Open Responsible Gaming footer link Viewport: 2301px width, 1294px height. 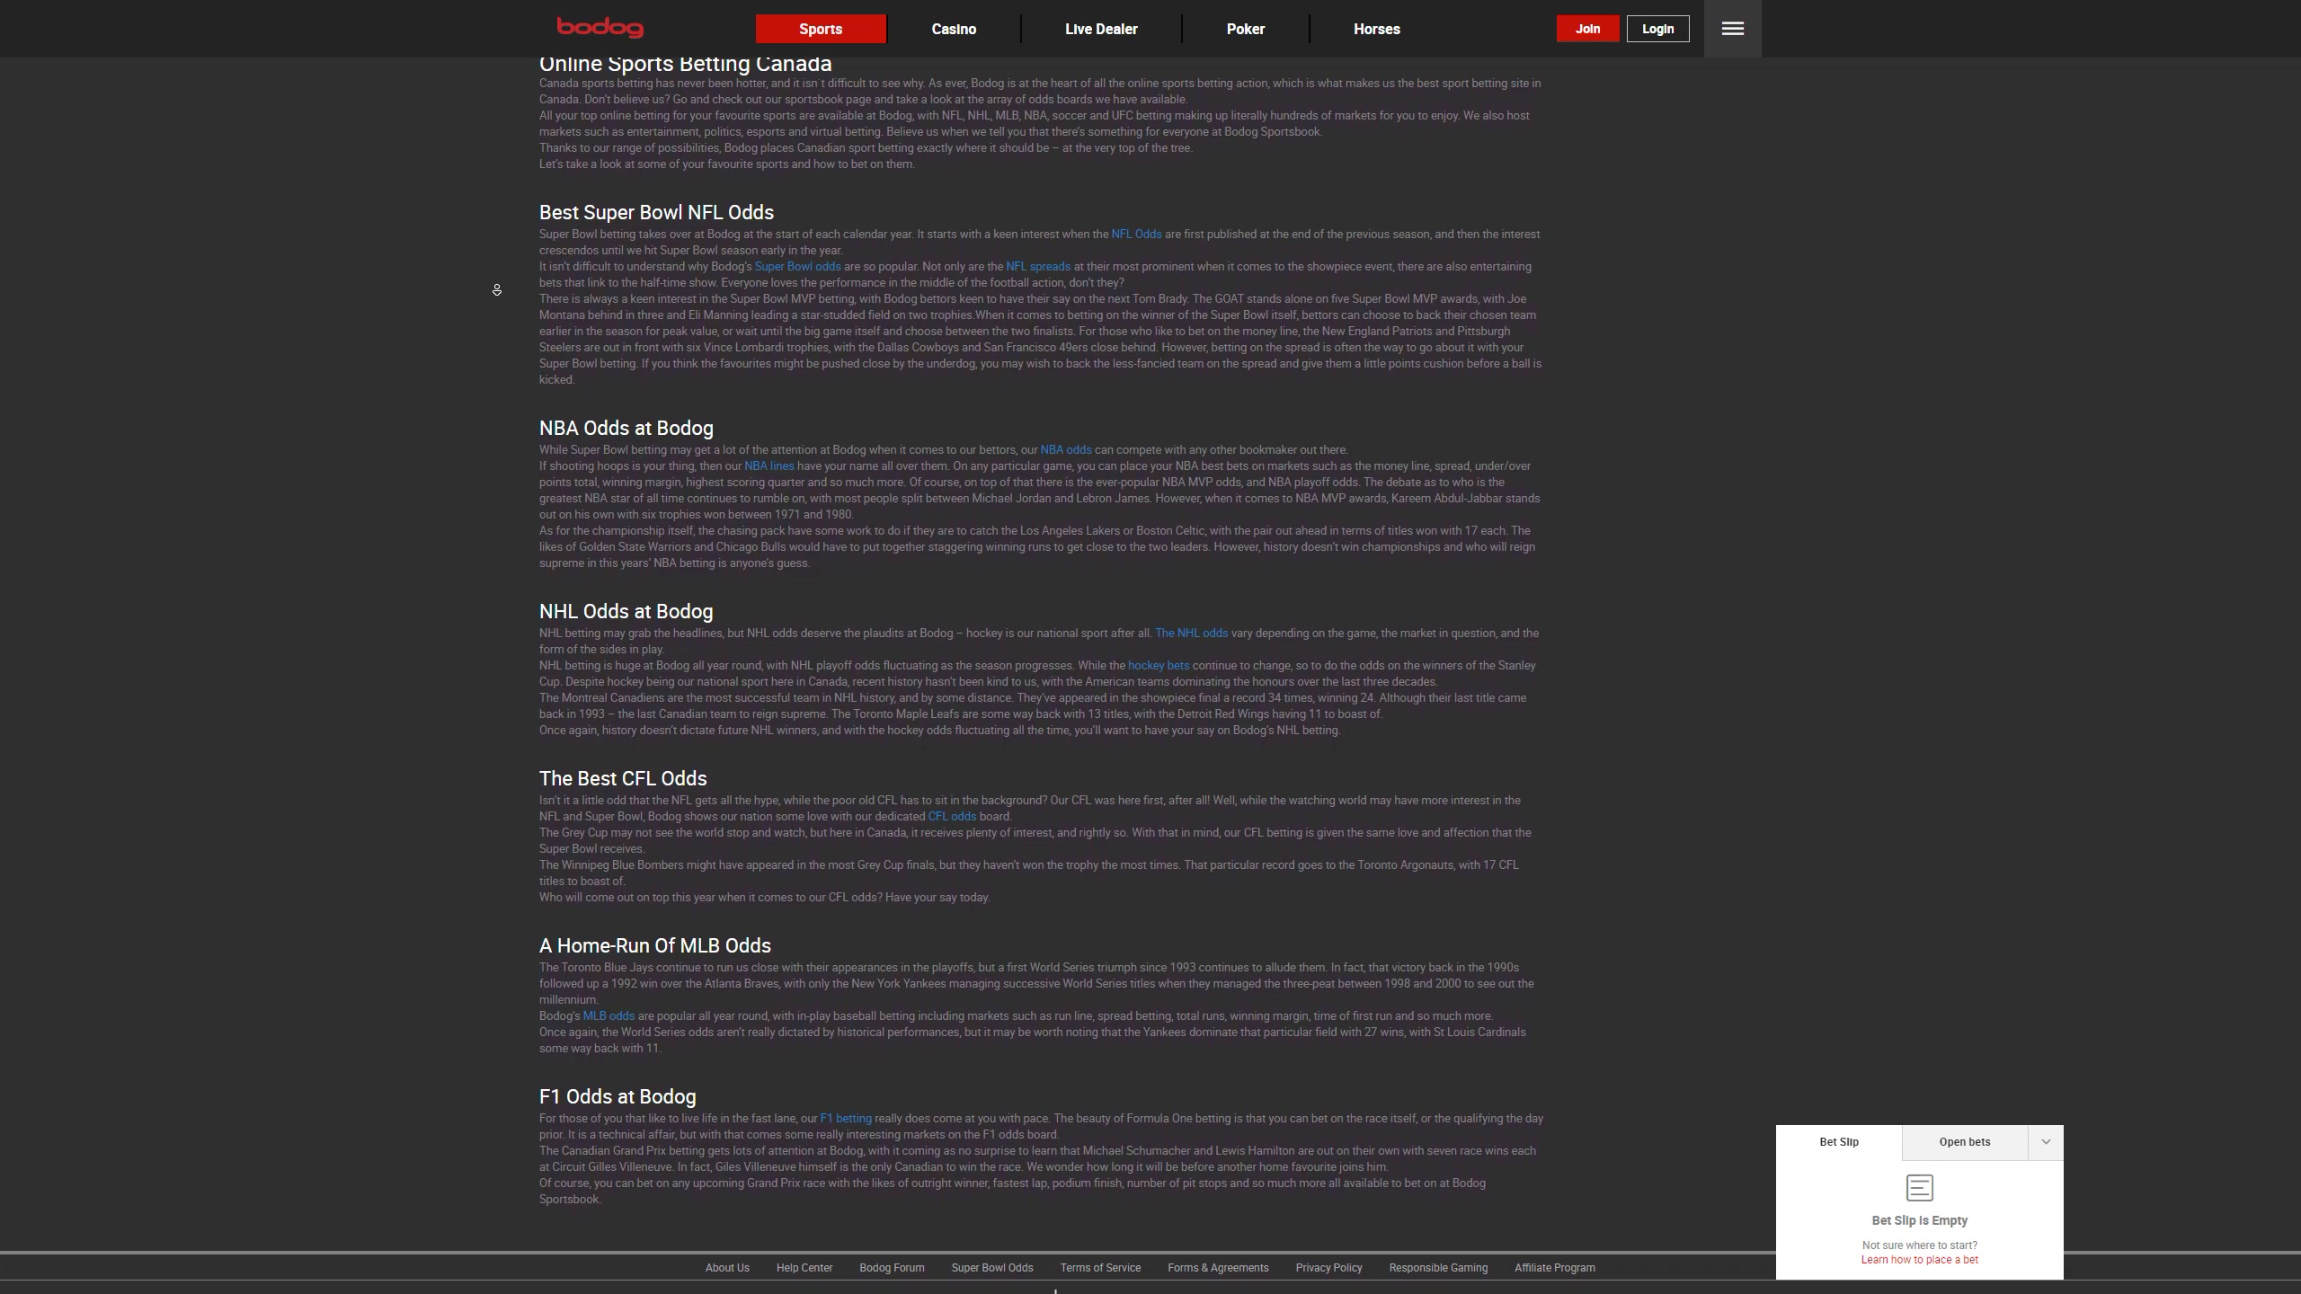coord(1437,1268)
